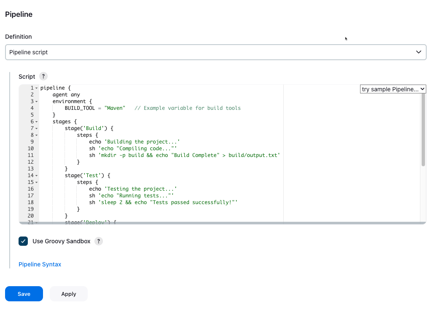Viewport: 433px width, 311px height.
Task: Click line number 11 in the editor gutter
Action: (30, 155)
